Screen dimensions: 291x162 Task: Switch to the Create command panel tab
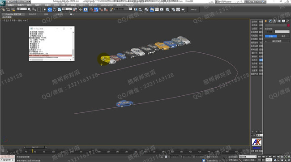(x=266, y=21)
